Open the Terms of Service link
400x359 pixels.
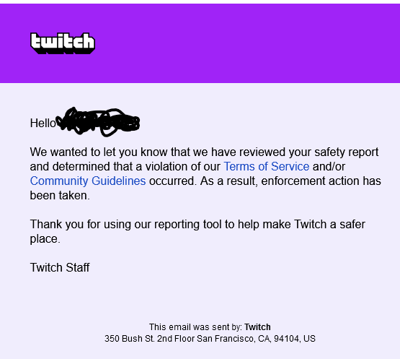pyautogui.click(x=267, y=166)
